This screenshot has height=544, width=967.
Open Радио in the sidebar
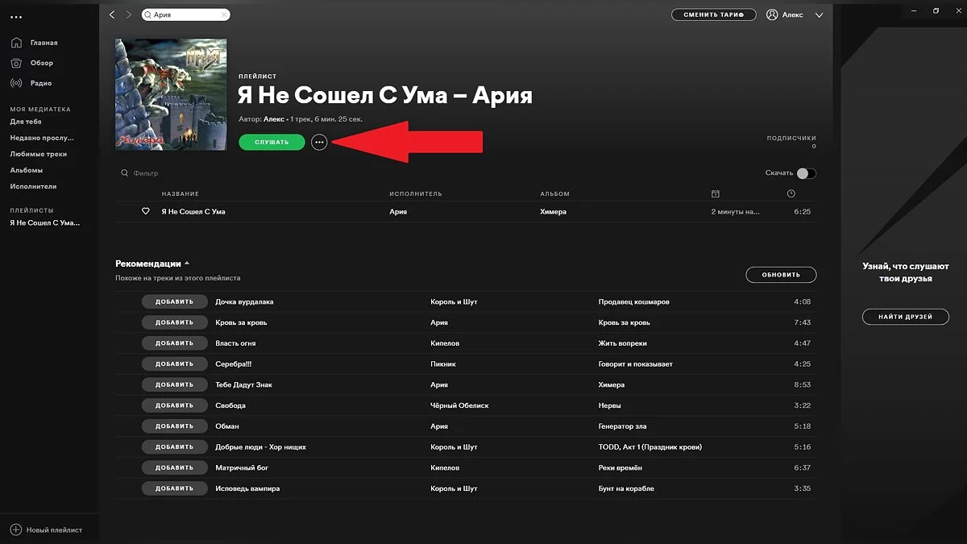pyautogui.click(x=41, y=83)
